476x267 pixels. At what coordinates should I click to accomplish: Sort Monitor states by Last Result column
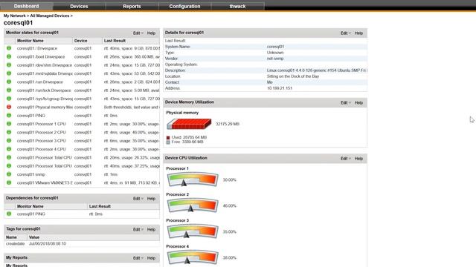pyautogui.click(x=115, y=41)
